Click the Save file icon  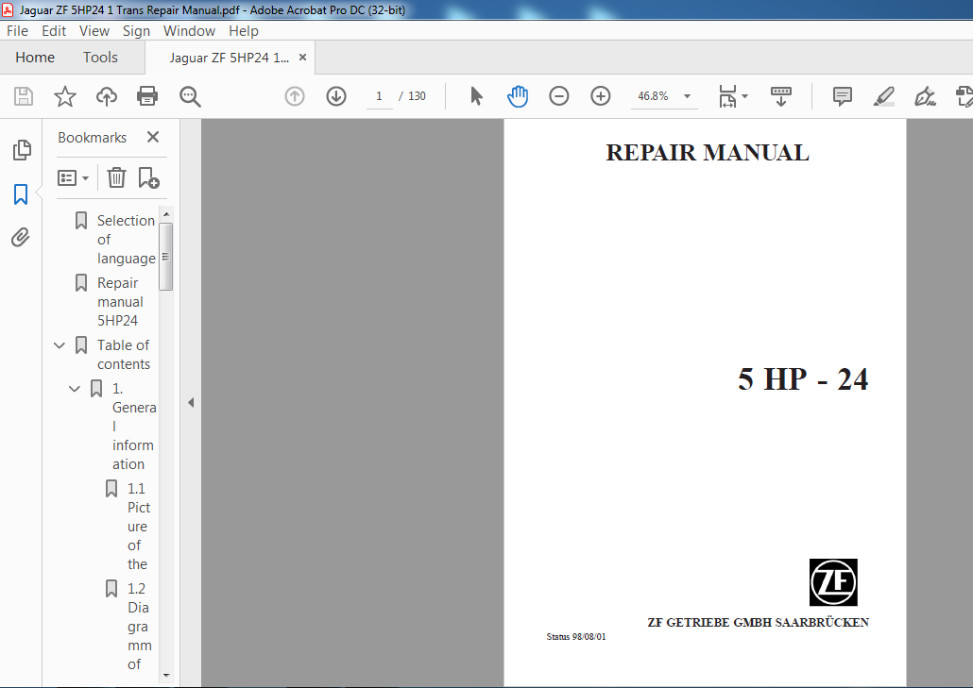point(24,96)
